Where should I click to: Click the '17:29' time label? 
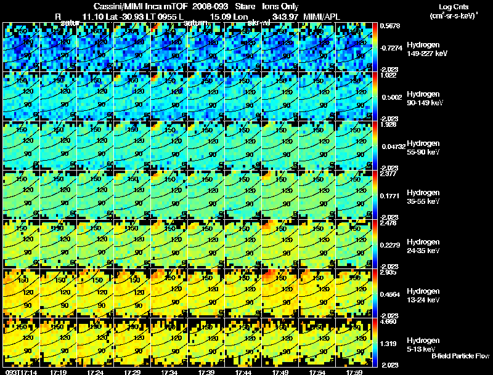point(132,372)
